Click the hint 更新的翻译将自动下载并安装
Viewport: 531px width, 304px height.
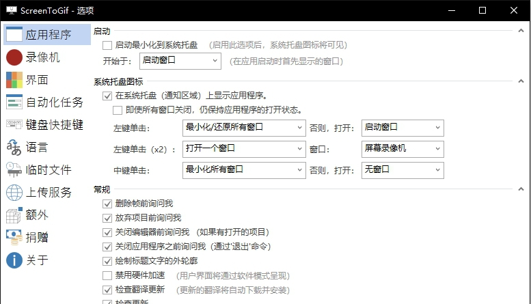pyautogui.click(x=233, y=290)
